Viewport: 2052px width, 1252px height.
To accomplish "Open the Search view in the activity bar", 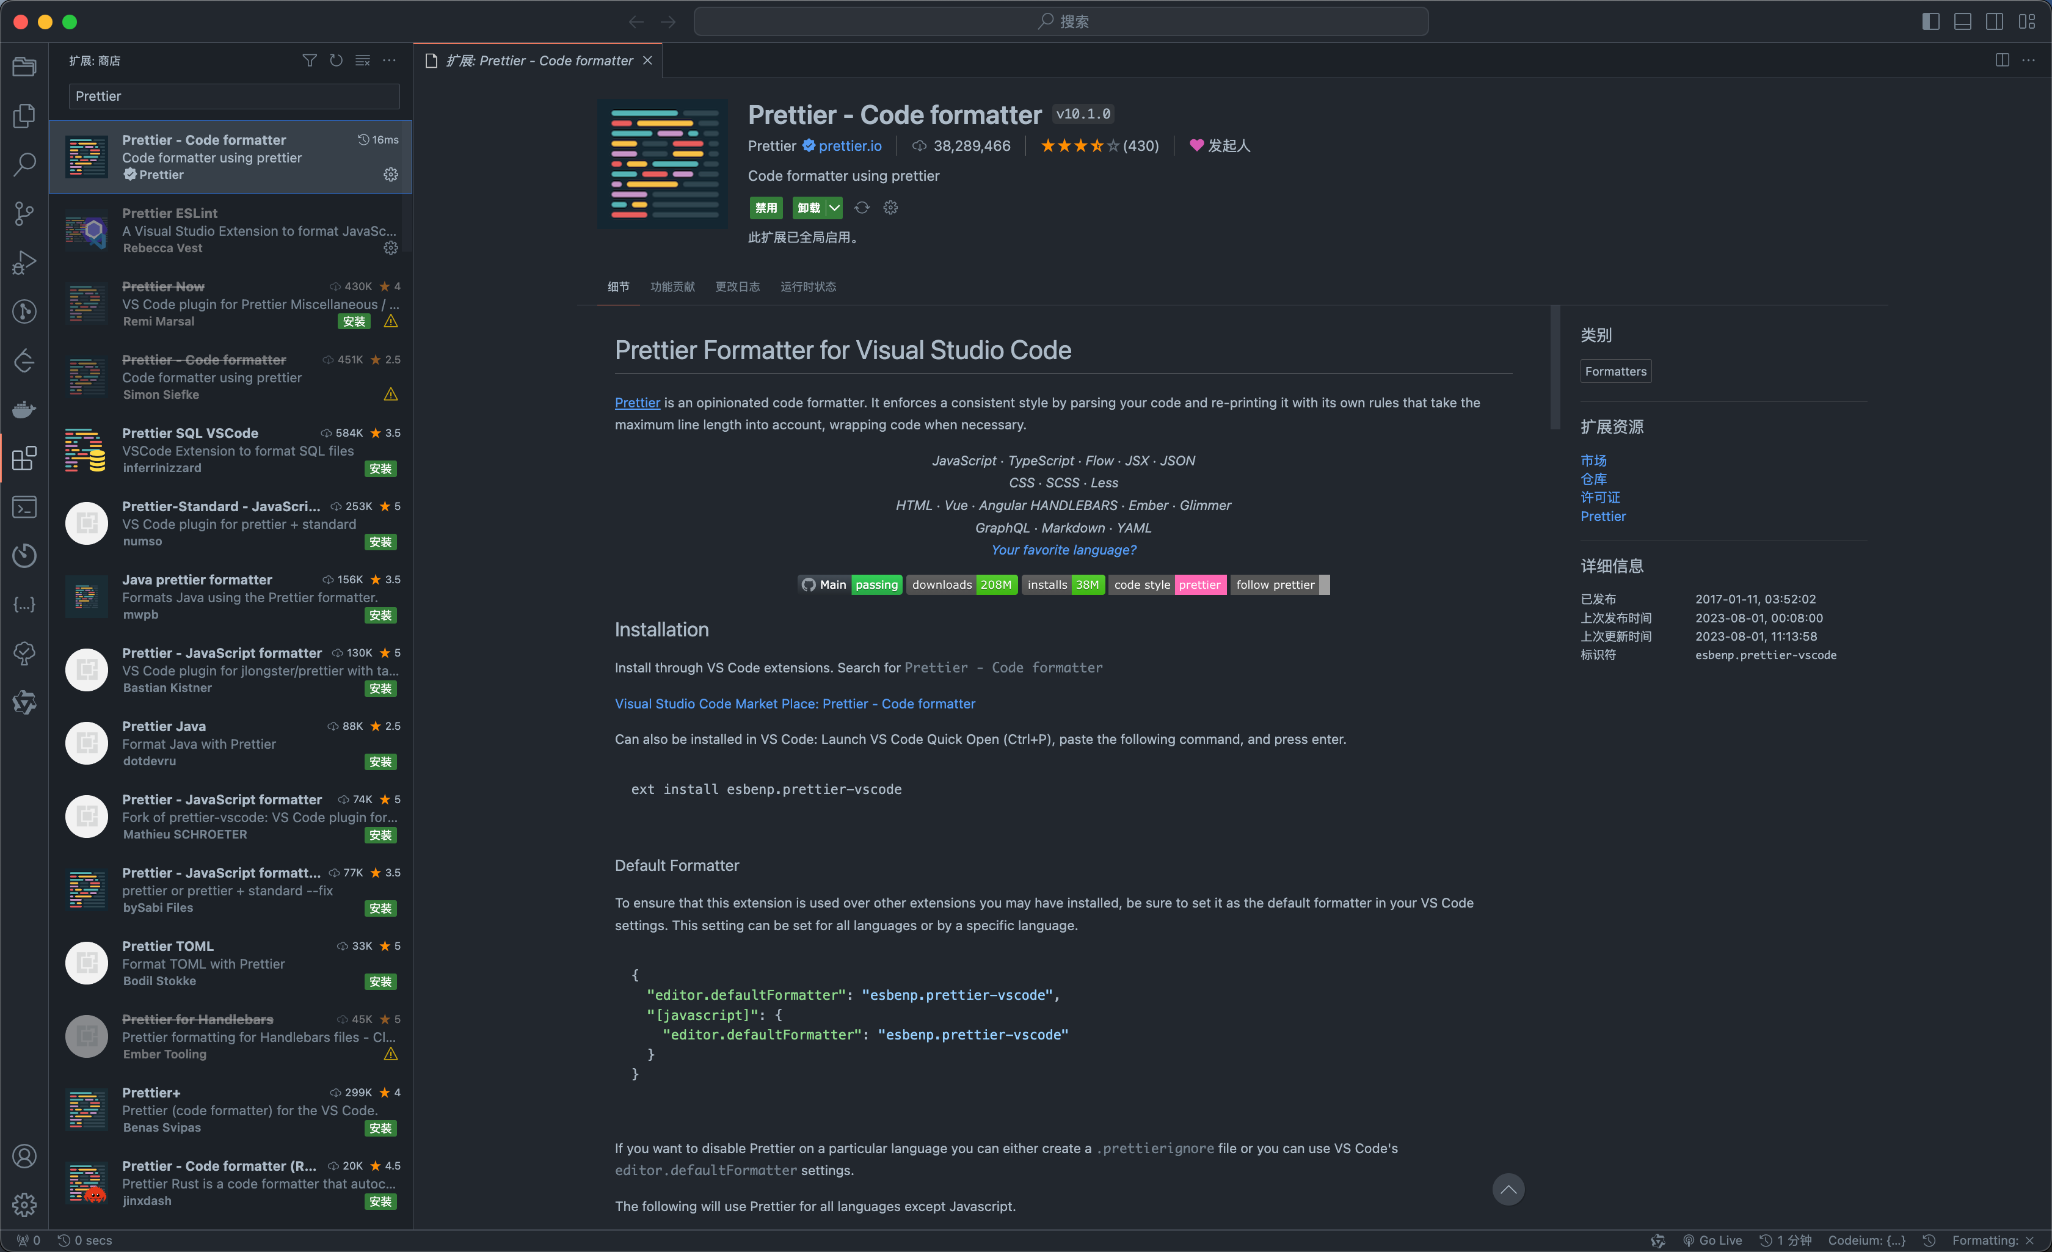I will coord(24,164).
